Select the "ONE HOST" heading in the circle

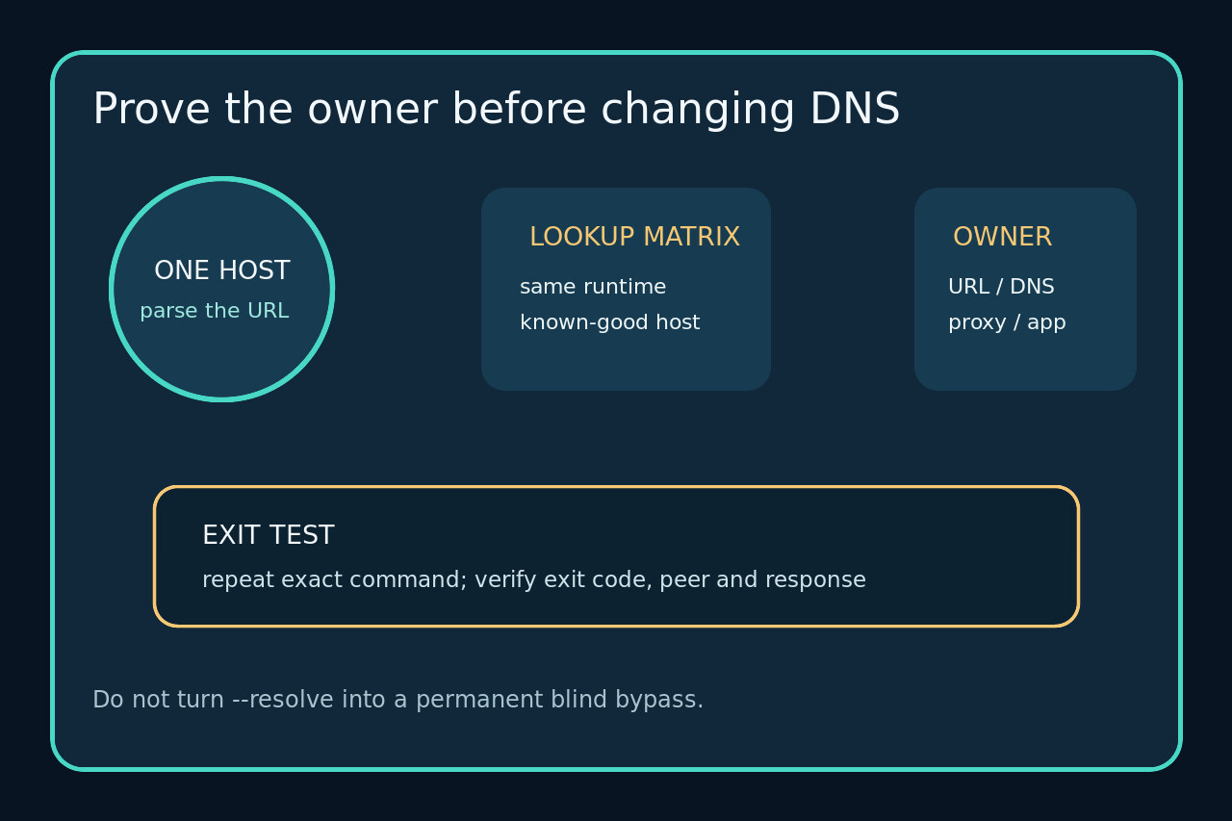(x=222, y=271)
